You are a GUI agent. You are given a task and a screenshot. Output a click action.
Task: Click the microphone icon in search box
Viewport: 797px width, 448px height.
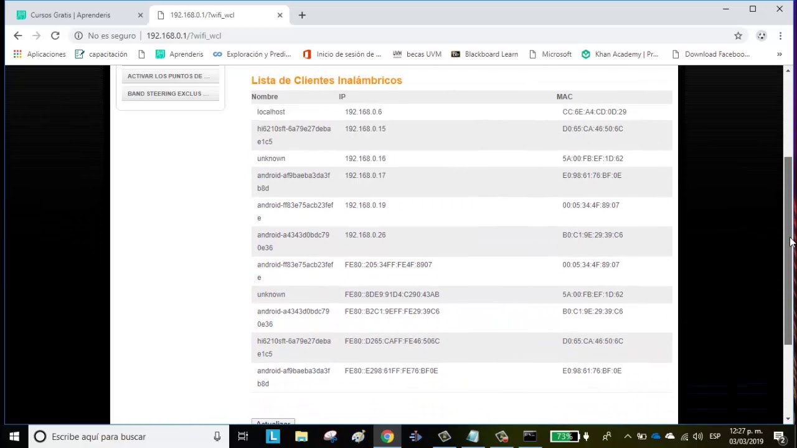217,437
